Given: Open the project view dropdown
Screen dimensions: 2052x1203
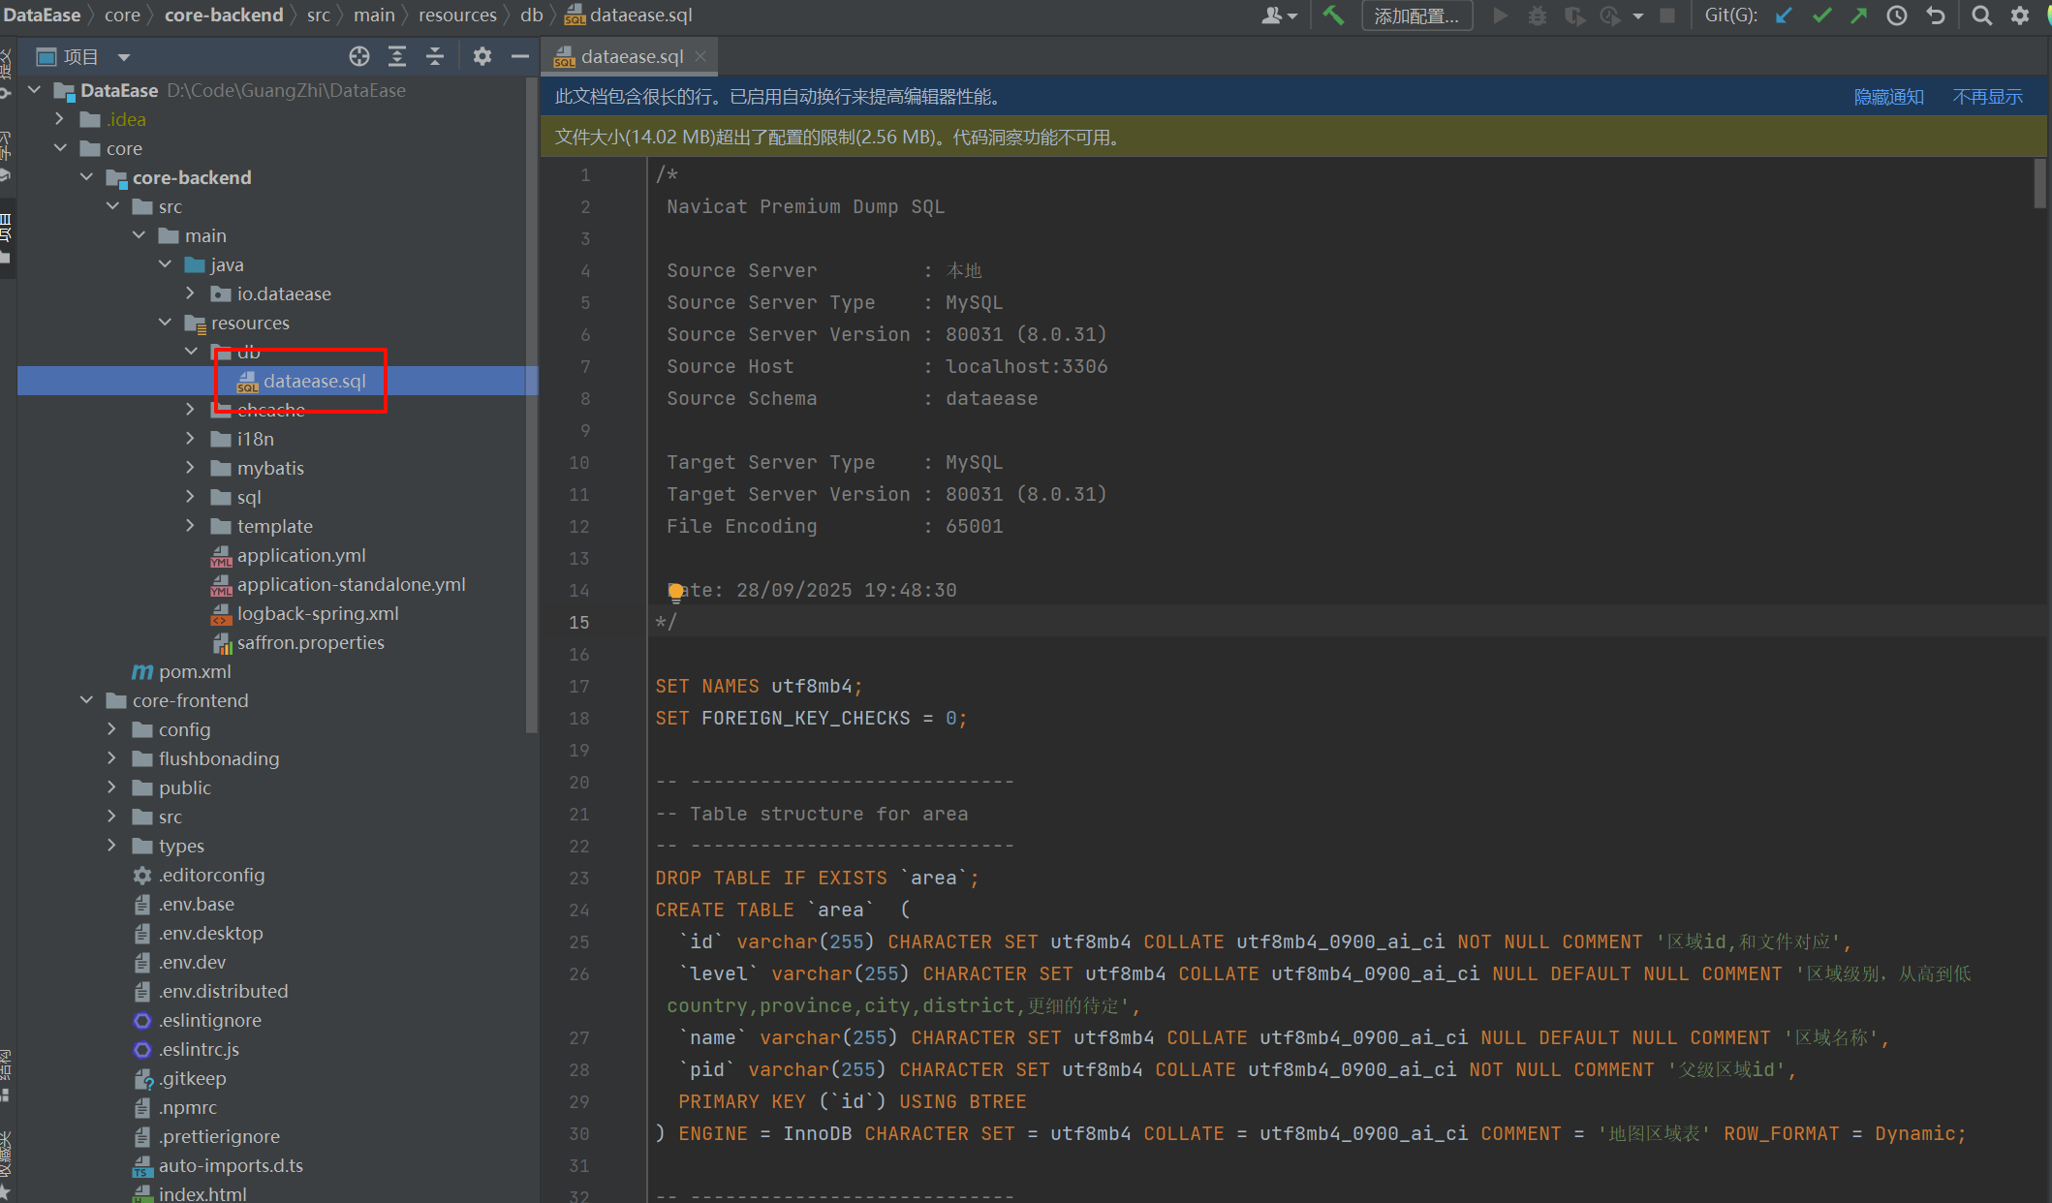Looking at the screenshot, I should (x=124, y=57).
